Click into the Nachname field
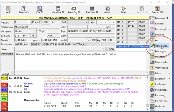Screen dimensions: 174x112 (x=37, y=27)
